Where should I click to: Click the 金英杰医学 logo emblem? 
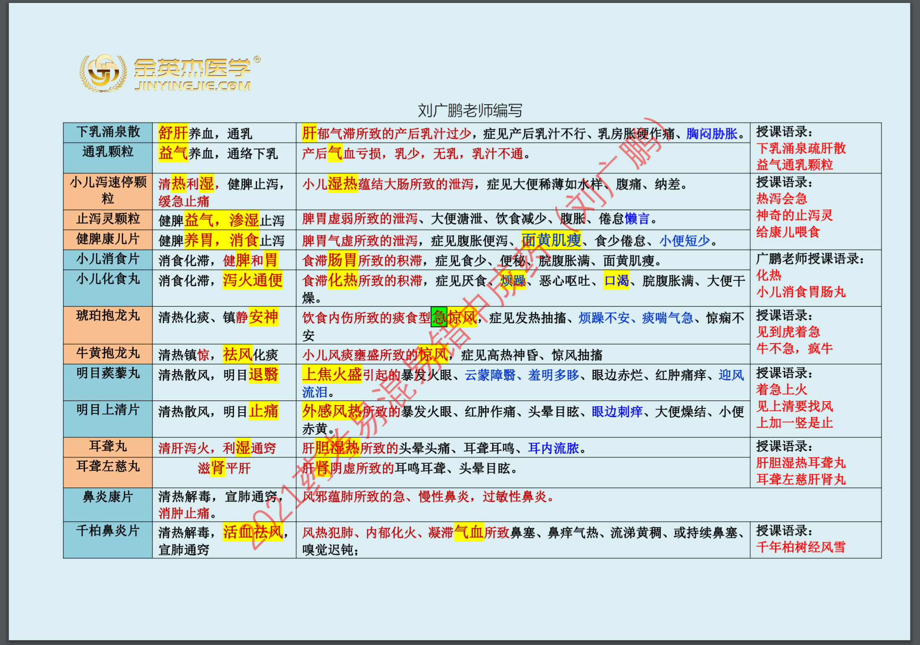point(103,73)
